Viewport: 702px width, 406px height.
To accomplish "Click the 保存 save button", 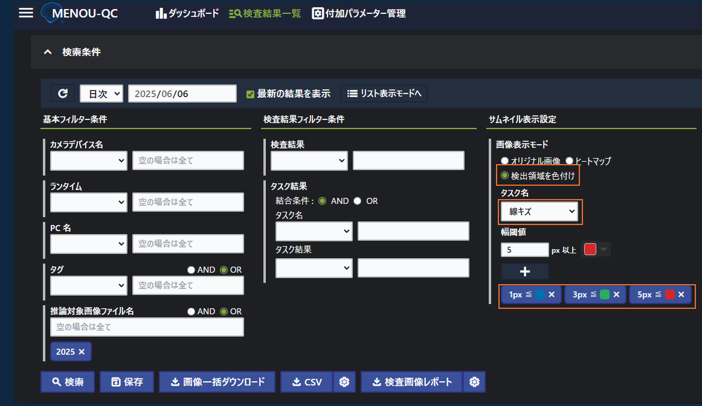I will [127, 382].
